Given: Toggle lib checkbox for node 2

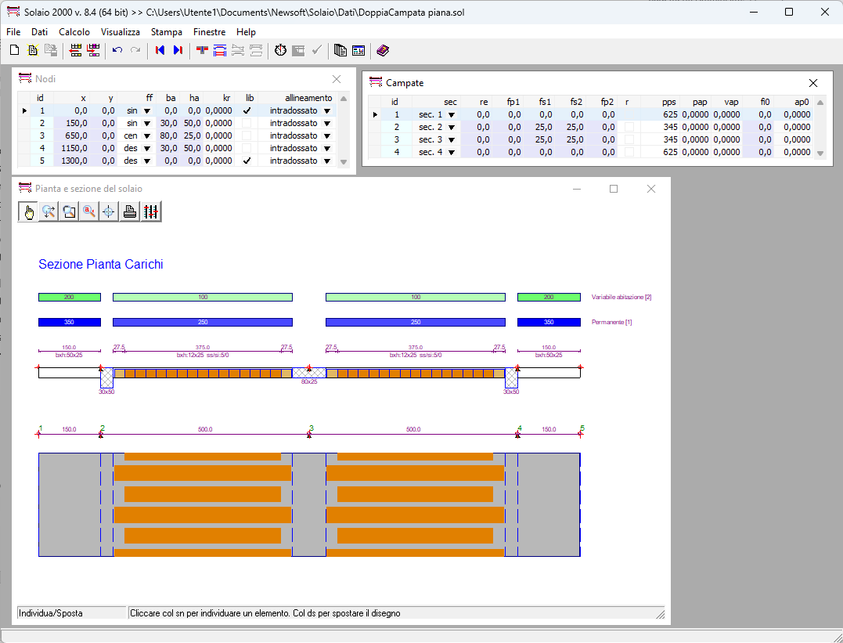Looking at the screenshot, I should click(x=247, y=123).
